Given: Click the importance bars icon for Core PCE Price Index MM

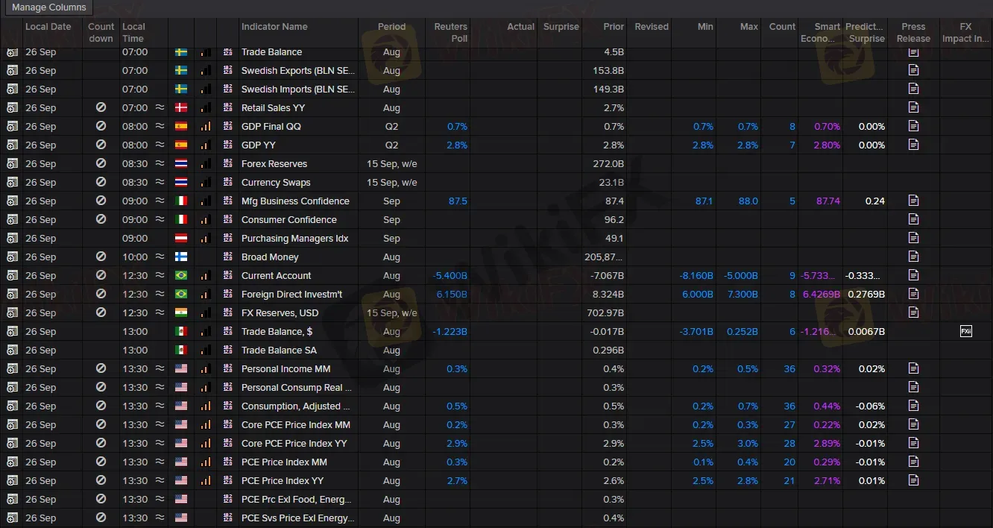Looking at the screenshot, I should click(x=206, y=424).
